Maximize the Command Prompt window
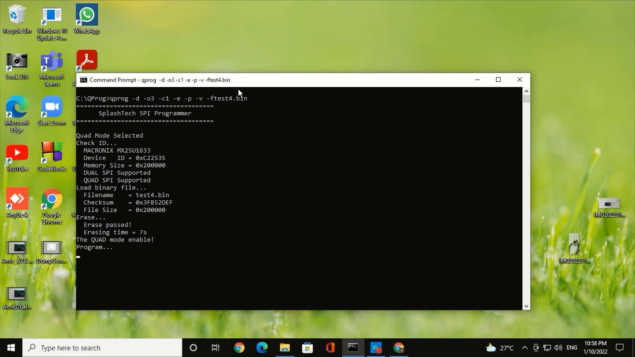 [x=499, y=80]
